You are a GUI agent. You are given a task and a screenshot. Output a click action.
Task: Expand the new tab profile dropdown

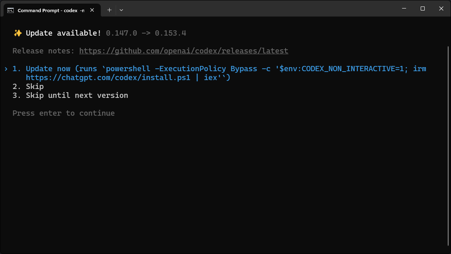[121, 10]
